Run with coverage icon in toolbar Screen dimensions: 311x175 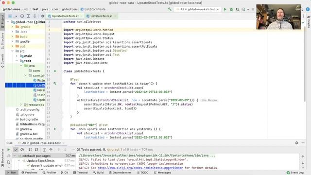pos(238,9)
